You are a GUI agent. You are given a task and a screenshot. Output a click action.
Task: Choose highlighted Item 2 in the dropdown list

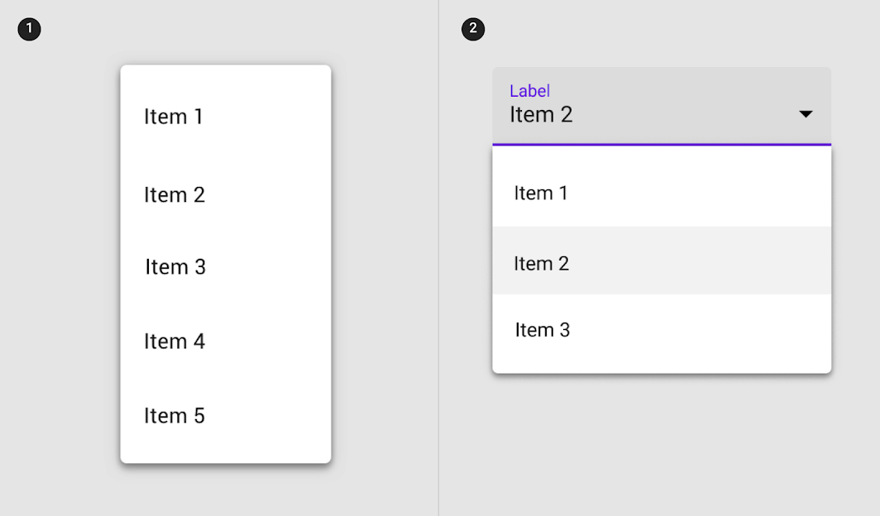point(542,264)
